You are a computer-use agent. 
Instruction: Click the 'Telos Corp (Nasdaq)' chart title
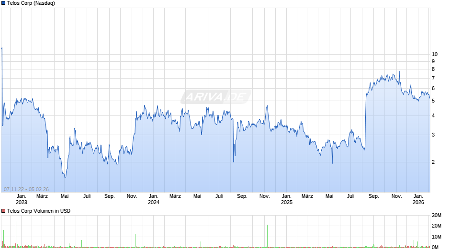(31, 3)
